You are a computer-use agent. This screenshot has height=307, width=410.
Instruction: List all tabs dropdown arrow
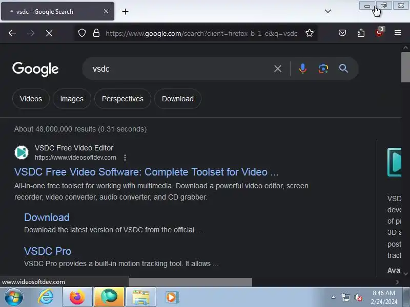(328, 11)
